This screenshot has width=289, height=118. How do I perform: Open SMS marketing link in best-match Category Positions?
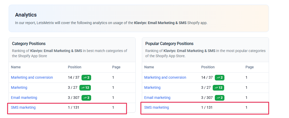[23, 107]
